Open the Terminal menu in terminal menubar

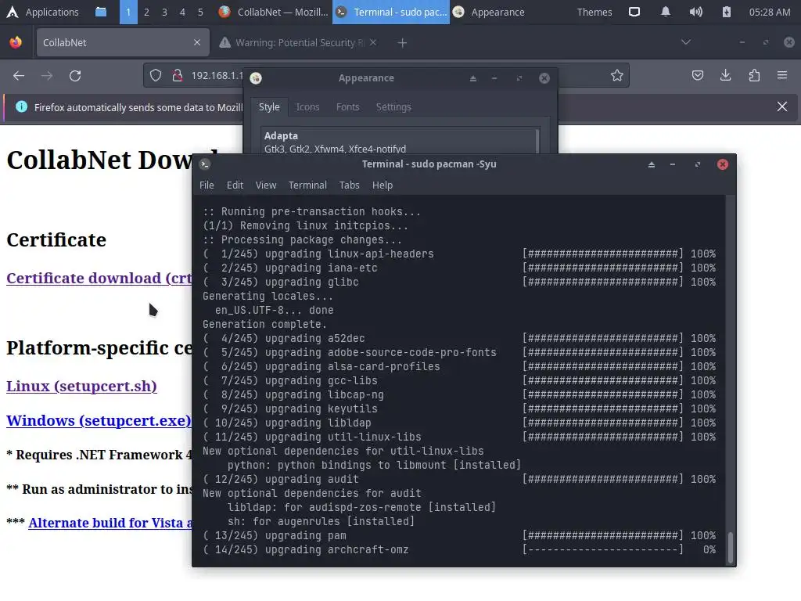pyautogui.click(x=307, y=185)
